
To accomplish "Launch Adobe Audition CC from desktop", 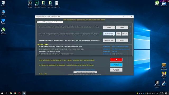I will pyautogui.click(x=37, y=4).
